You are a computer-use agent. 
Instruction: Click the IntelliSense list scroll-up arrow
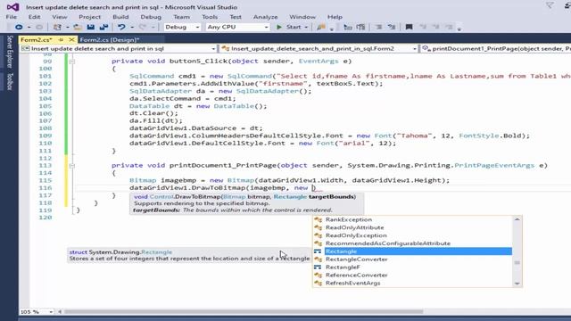coord(517,219)
